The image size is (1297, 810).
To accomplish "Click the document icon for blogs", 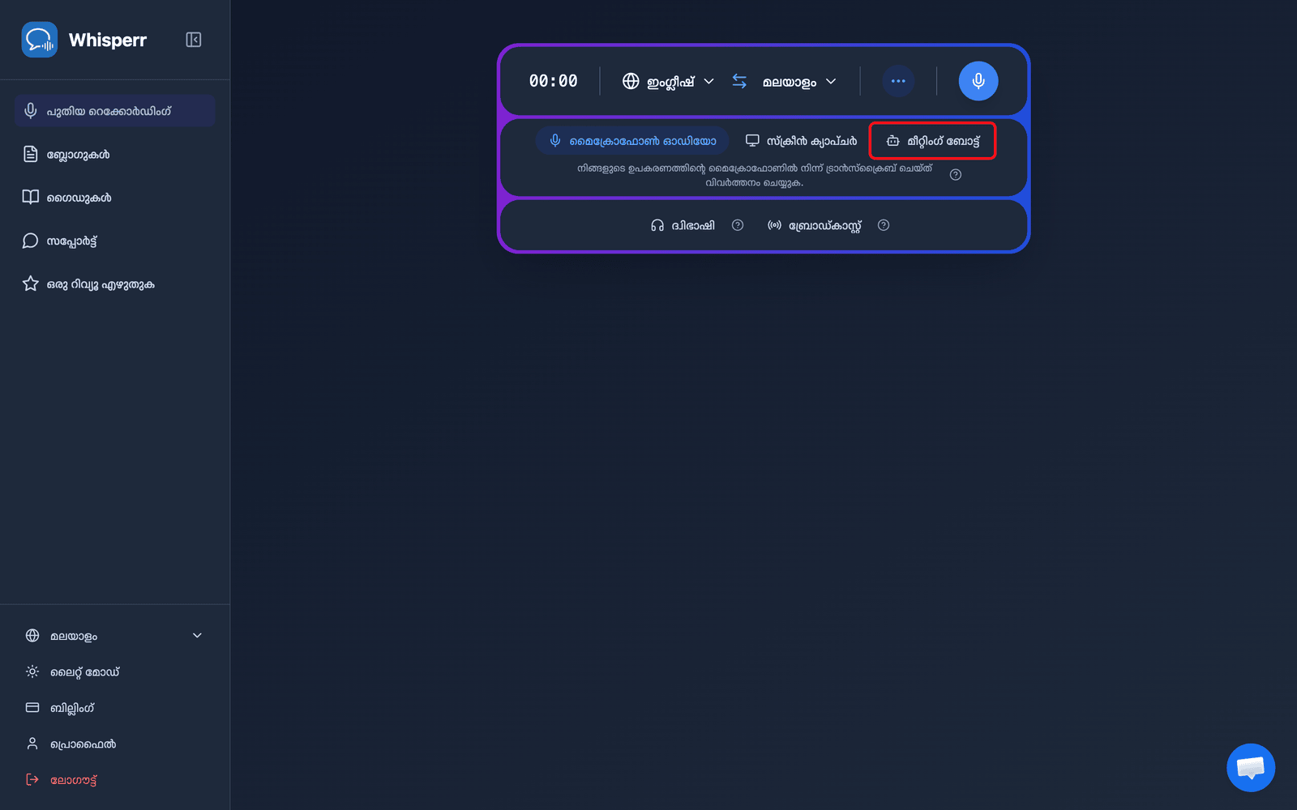I will (31, 154).
